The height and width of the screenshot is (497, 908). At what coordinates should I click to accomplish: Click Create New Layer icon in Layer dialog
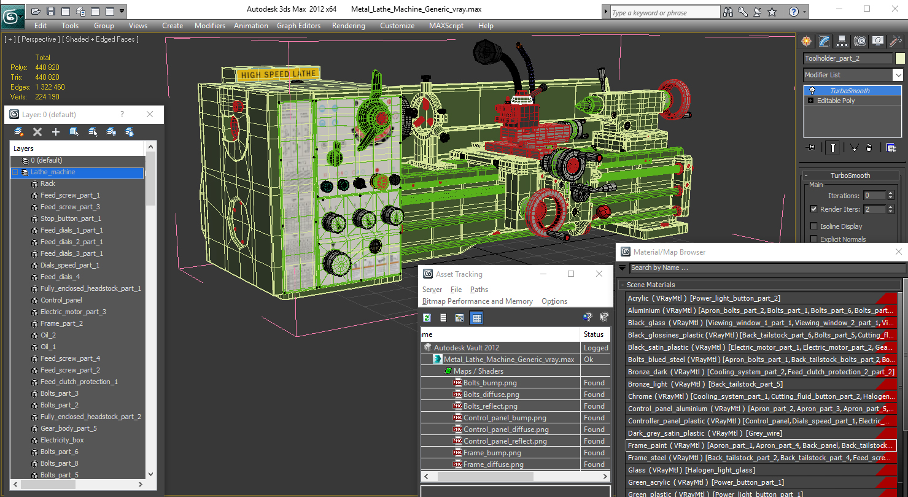pyautogui.click(x=19, y=132)
